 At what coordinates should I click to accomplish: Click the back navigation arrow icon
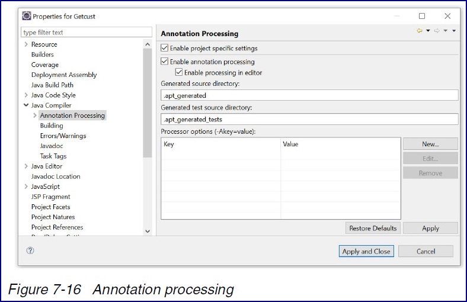[x=420, y=31]
